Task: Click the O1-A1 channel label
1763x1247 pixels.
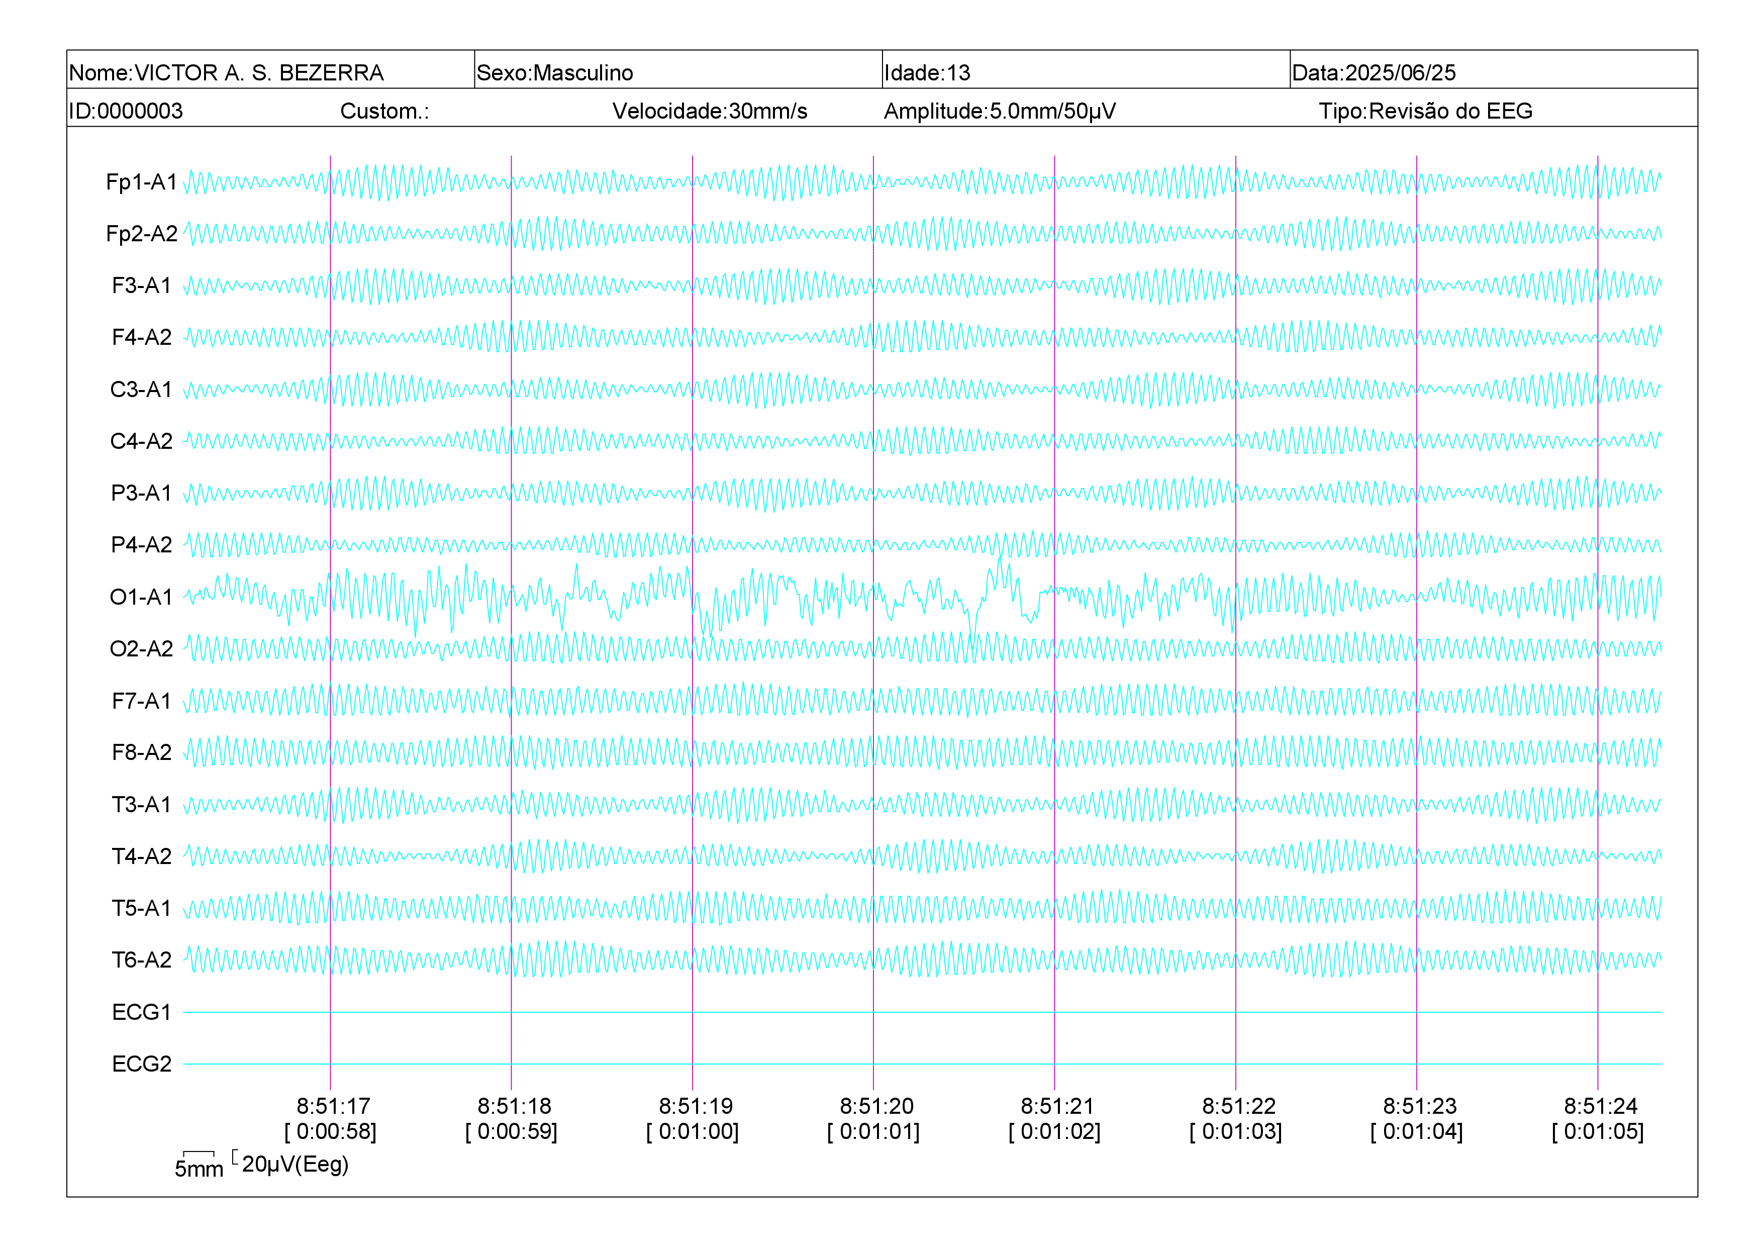Action: [142, 597]
